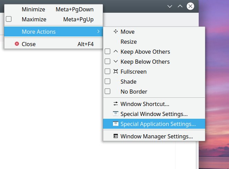Image resolution: width=229 pixels, height=169 pixels.
Task: Click the titlebar minimize down-chevron
Action: coord(169,6)
